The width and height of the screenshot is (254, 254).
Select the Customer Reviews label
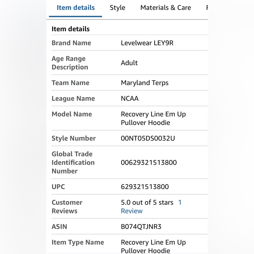tap(67, 207)
